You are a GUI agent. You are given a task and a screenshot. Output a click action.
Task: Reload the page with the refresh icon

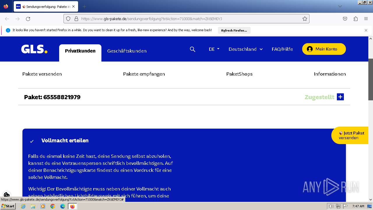[x=28, y=19]
